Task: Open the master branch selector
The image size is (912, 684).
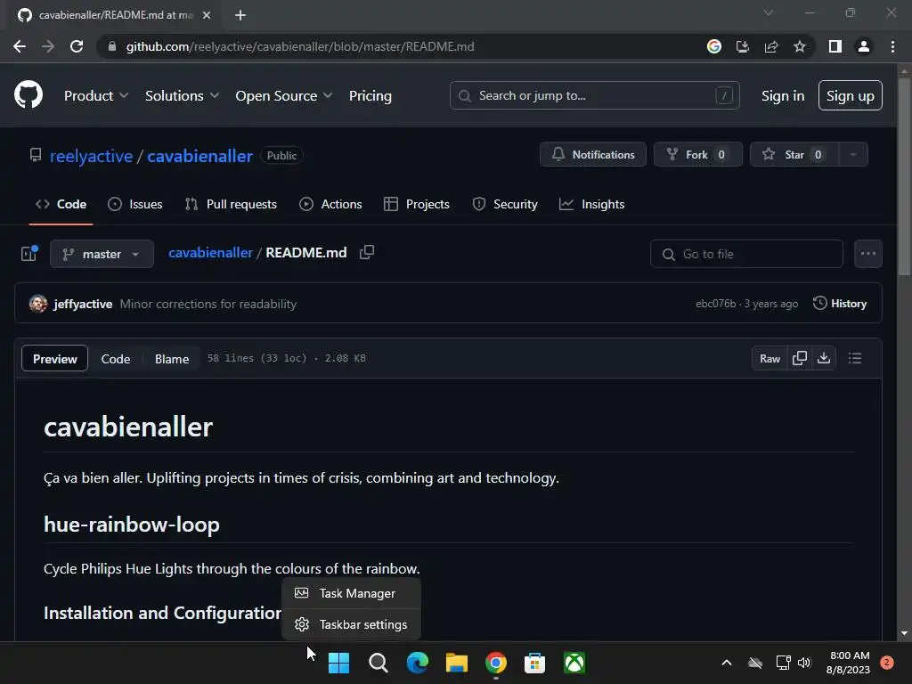Action: point(102,254)
